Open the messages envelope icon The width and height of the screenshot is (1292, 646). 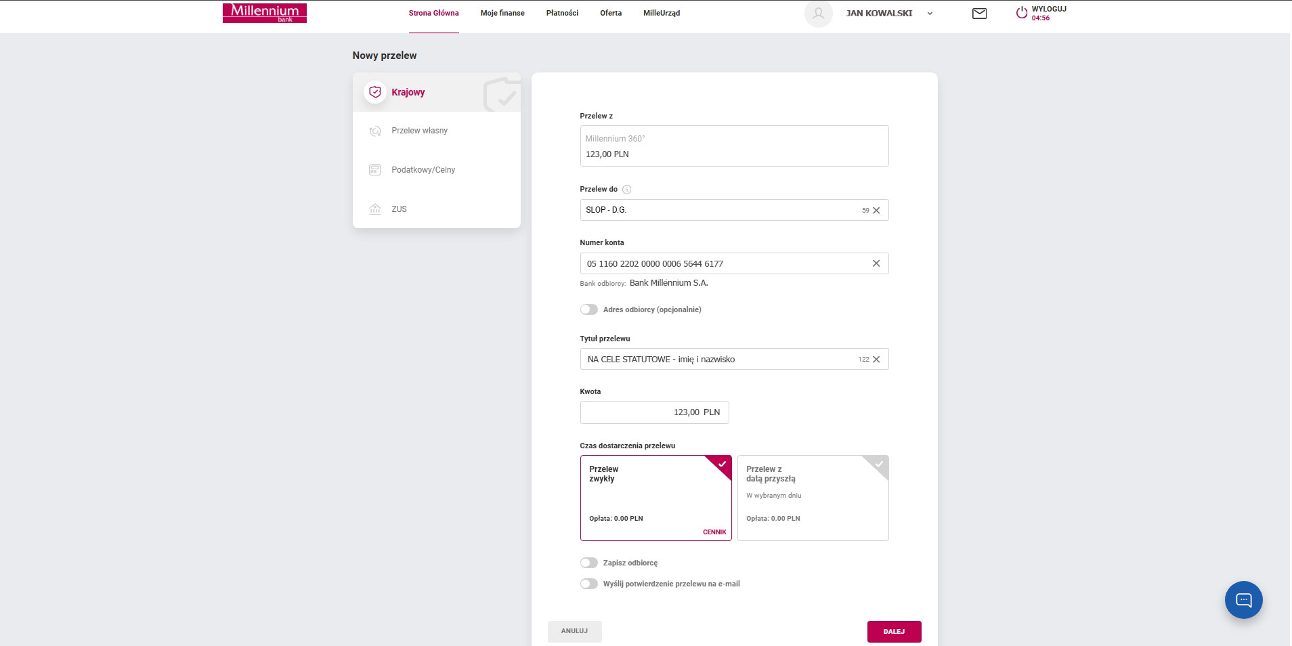tap(979, 14)
